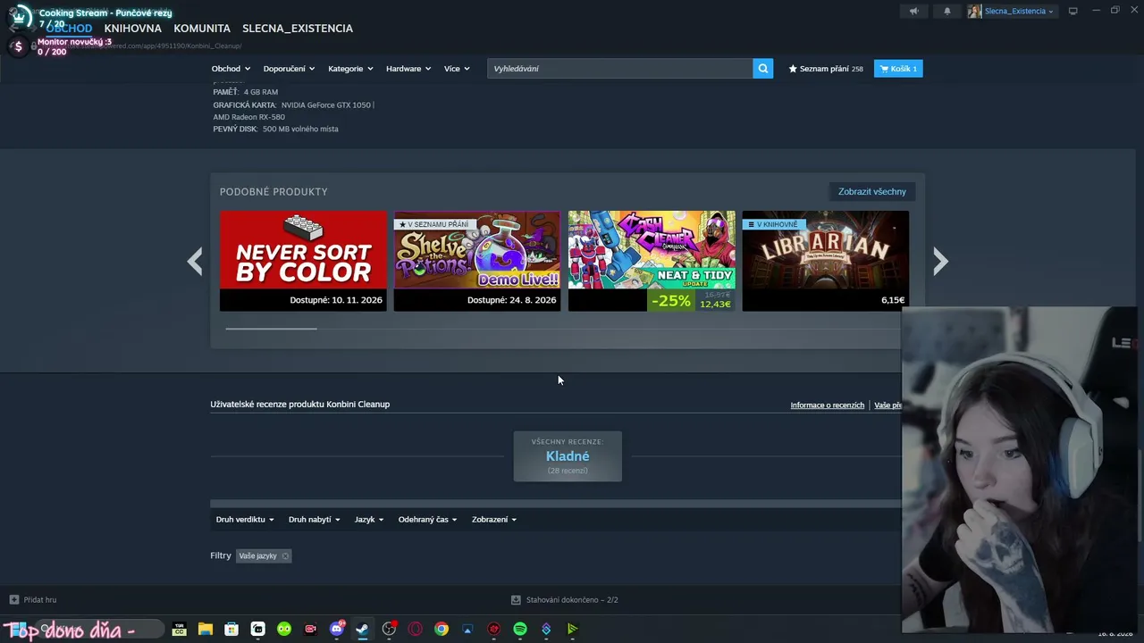Open the Seznam přání wishlist
The height and width of the screenshot is (643, 1144).
click(826, 69)
